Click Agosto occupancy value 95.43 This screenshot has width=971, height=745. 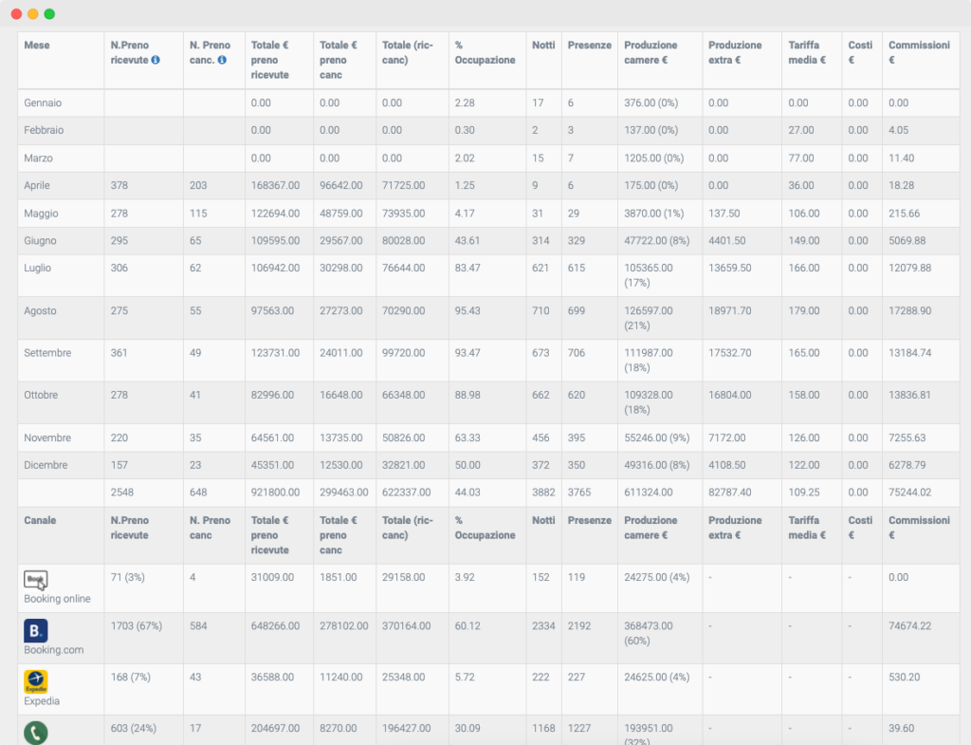467,310
